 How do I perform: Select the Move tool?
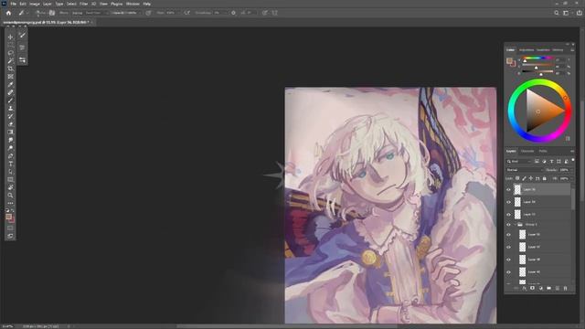[x=10, y=37]
